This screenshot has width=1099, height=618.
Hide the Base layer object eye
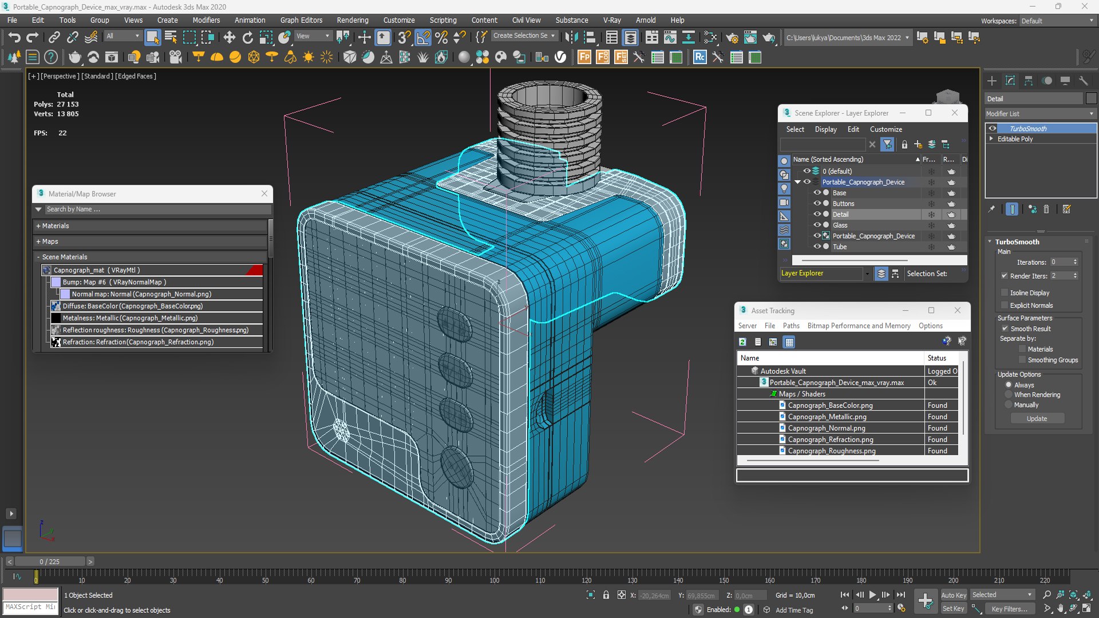[x=817, y=193]
